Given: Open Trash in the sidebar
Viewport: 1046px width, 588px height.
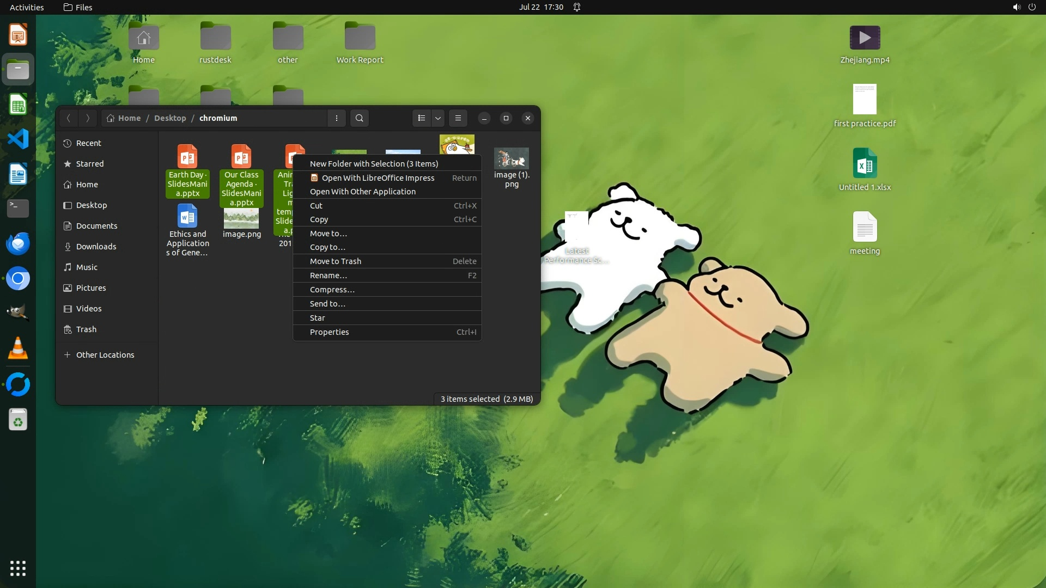Looking at the screenshot, I should [86, 329].
